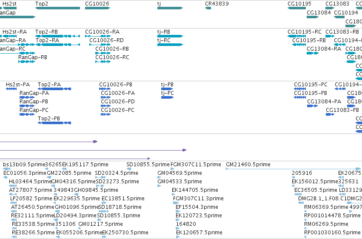Click the bs13b09.5prime EST label

tap(24, 165)
